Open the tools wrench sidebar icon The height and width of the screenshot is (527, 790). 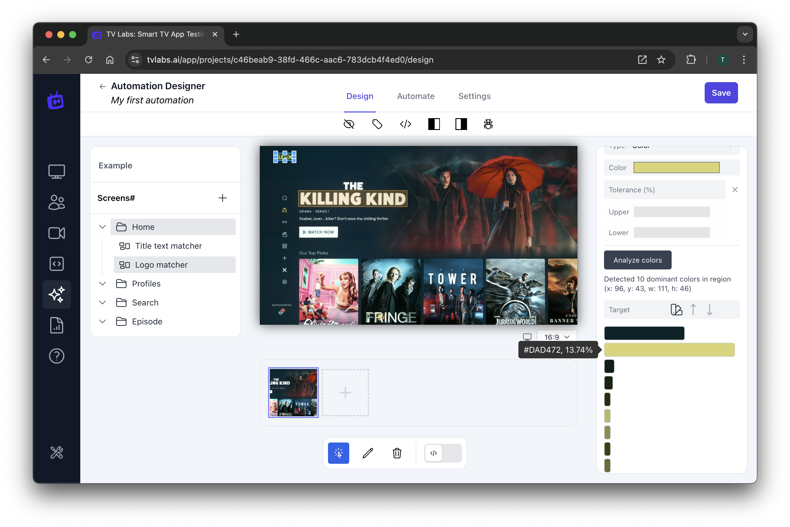[x=56, y=452]
